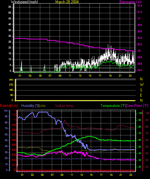This screenshot has width=150, height=179.
Task: Click the W compass letter on direction chart
Action: [142, 85]
